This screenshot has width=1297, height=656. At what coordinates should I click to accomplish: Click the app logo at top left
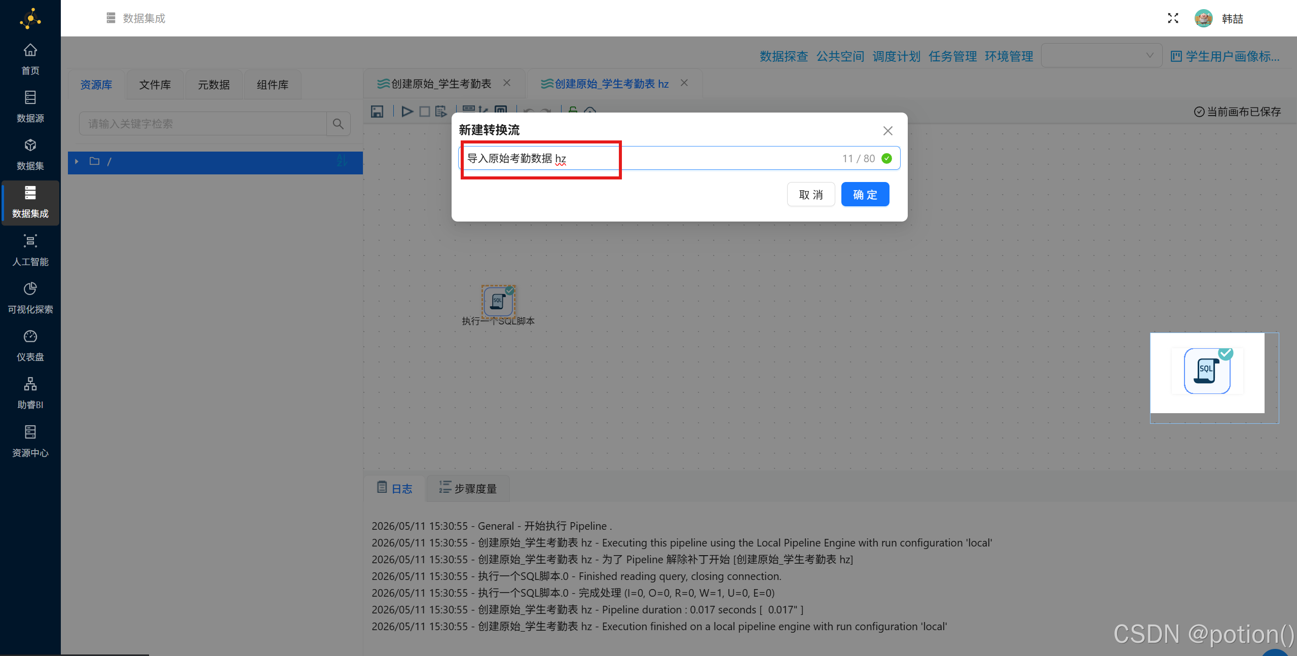[30, 19]
